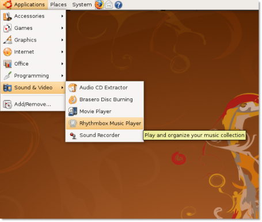Image resolution: width=262 pixels, height=222 pixels.
Task: Click the Audio CD Extractor icon
Action: coord(73,87)
